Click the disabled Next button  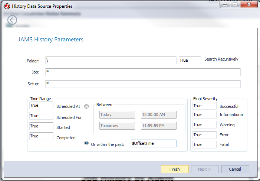[x=205, y=169]
